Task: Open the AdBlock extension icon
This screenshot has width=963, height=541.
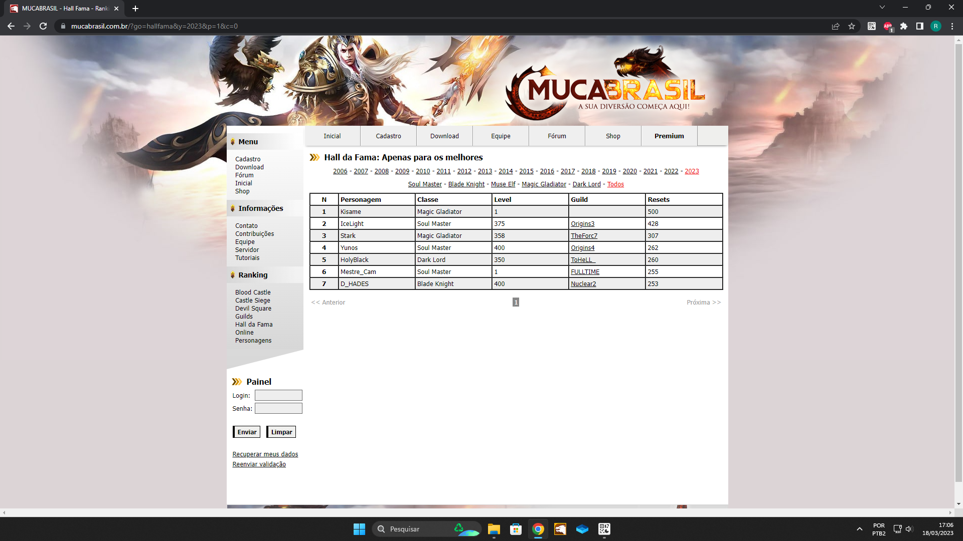Action: point(888,26)
